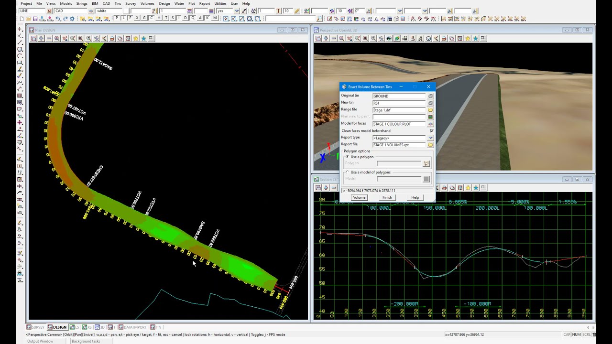Select 'Use a model of polygons' radio button
The image size is (612, 344).
click(x=348, y=172)
